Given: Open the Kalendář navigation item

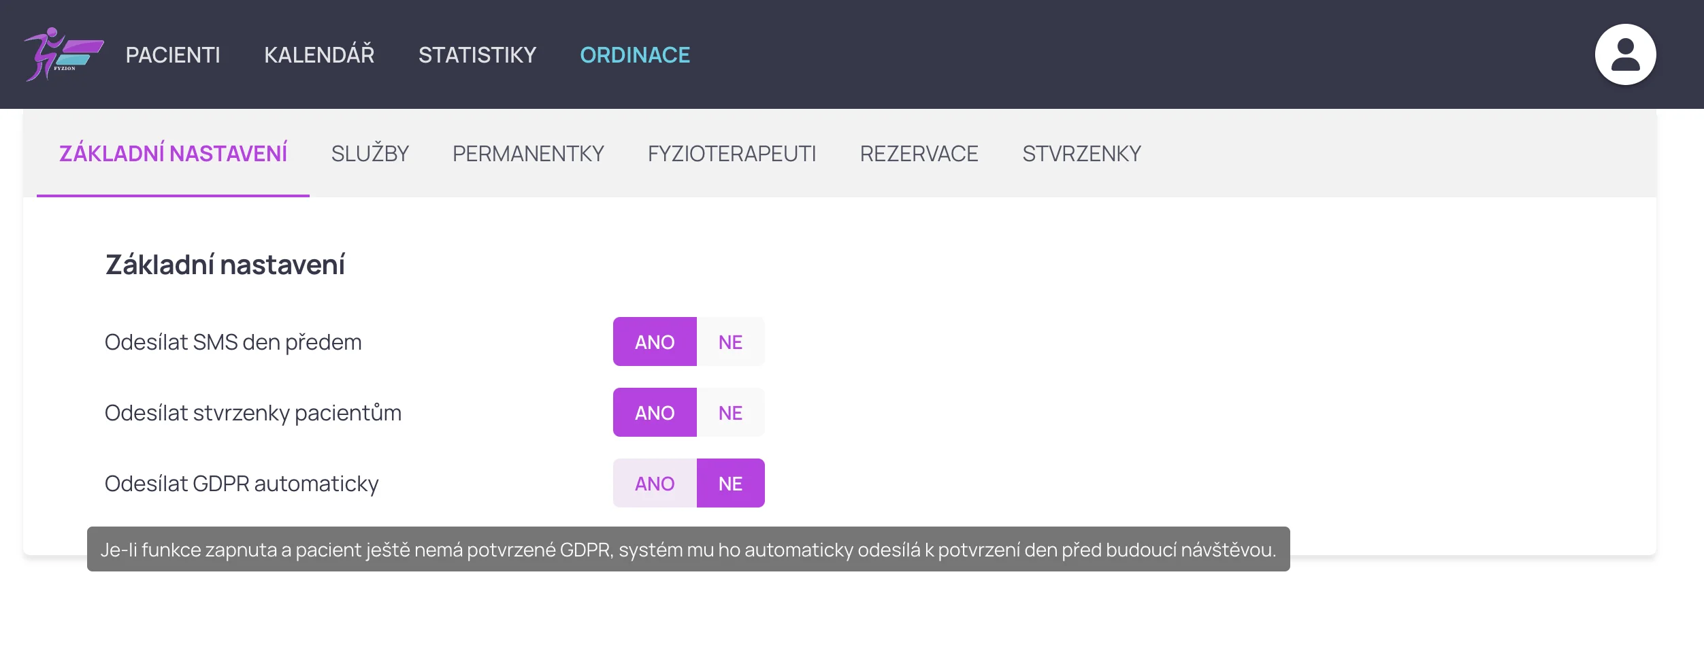Looking at the screenshot, I should tap(319, 55).
